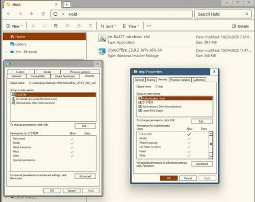
Task: Click the search magnifier icon
Action: pos(247,14)
